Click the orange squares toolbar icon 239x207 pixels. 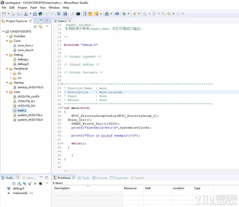90,14
